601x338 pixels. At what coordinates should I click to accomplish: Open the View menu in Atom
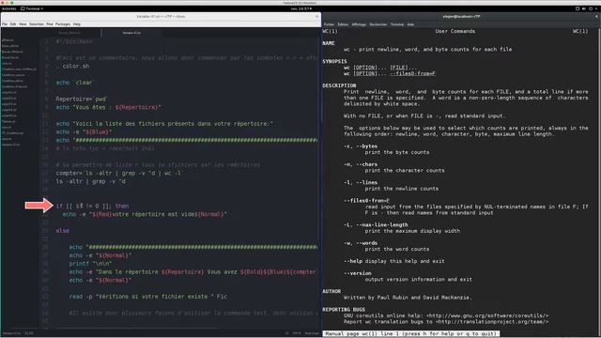23,24
